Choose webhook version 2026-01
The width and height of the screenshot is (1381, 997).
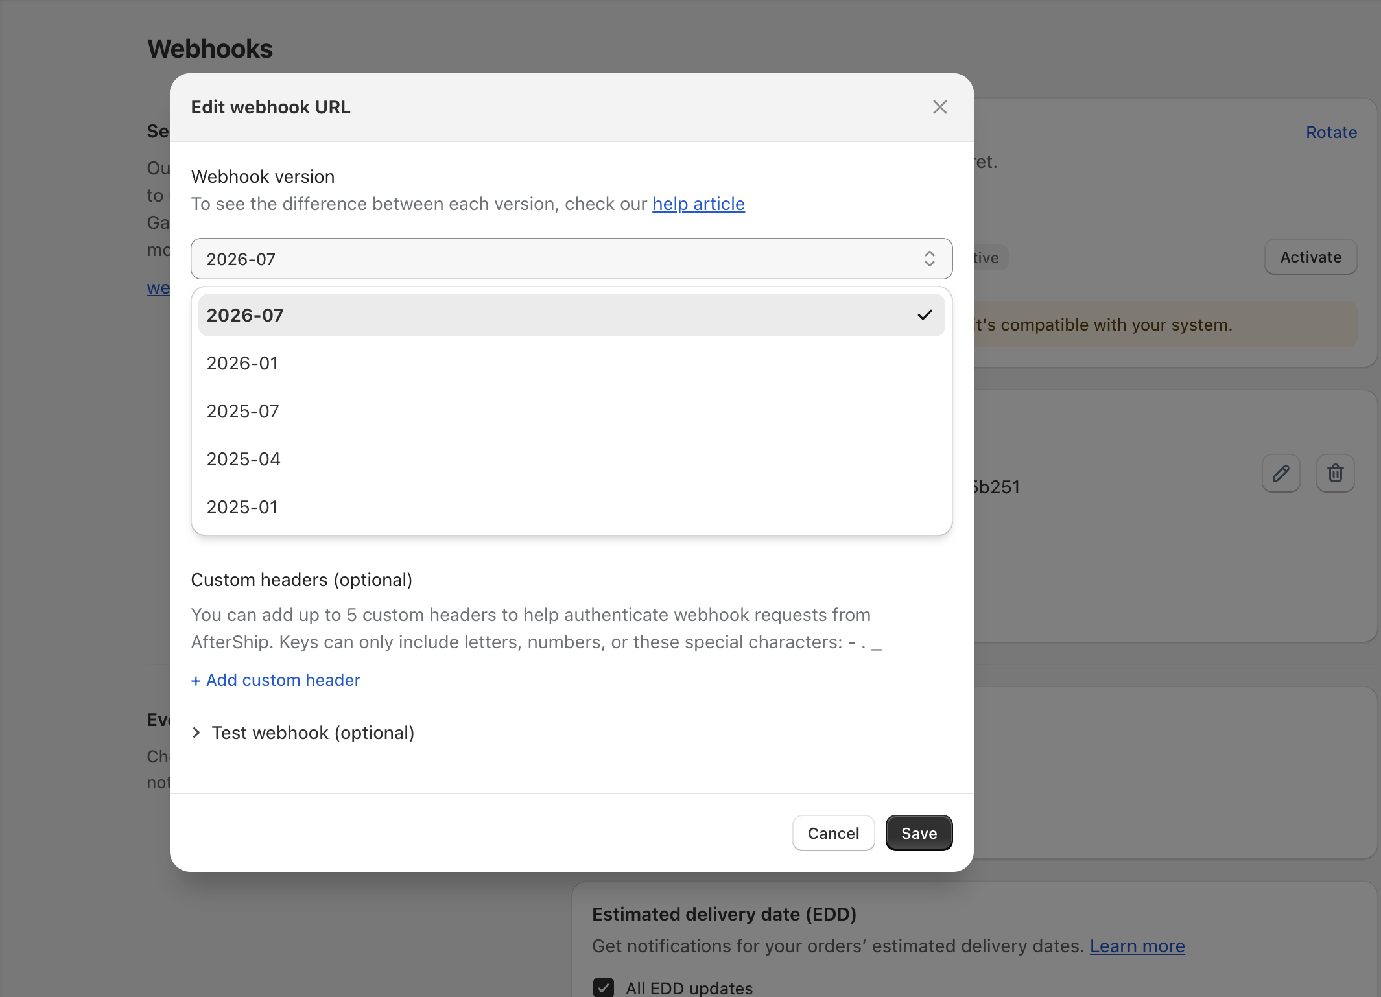tap(571, 363)
